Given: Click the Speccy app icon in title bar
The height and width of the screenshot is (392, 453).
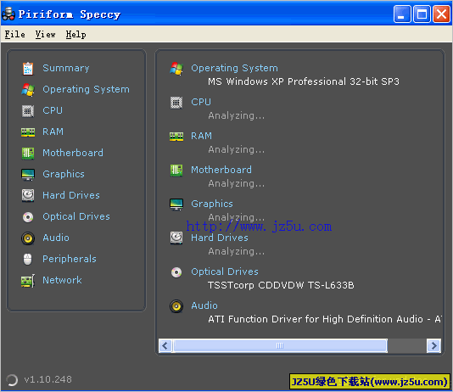Looking at the screenshot, I should [x=8, y=14].
